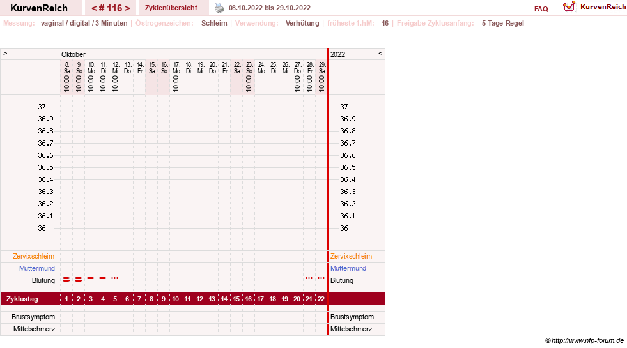Open the Zyklenübersicht tab
This screenshot has height=348, width=627.
coord(171,8)
